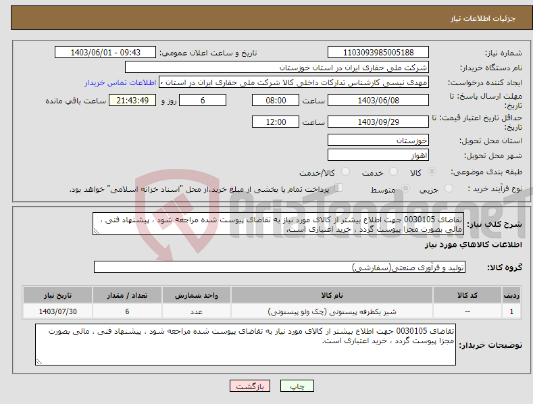The width and height of the screenshot is (533, 404).
Task: Click the price validity date 1403/09/29
Action: pyautogui.click(x=378, y=122)
